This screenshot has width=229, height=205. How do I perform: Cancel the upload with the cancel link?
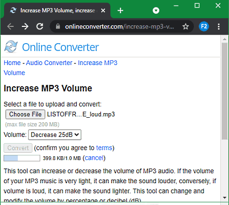coord(94,158)
